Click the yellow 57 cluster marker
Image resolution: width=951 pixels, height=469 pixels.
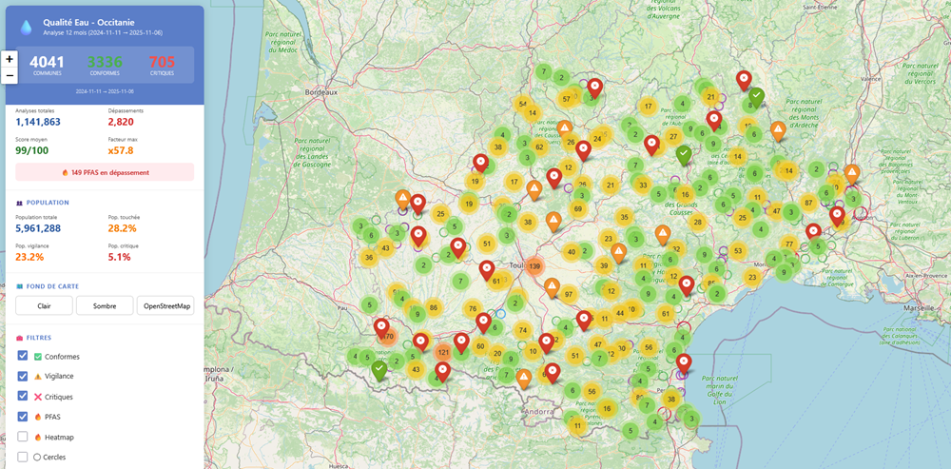[x=567, y=99]
